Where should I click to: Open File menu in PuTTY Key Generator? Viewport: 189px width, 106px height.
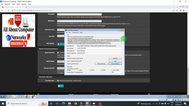click(66, 32)
